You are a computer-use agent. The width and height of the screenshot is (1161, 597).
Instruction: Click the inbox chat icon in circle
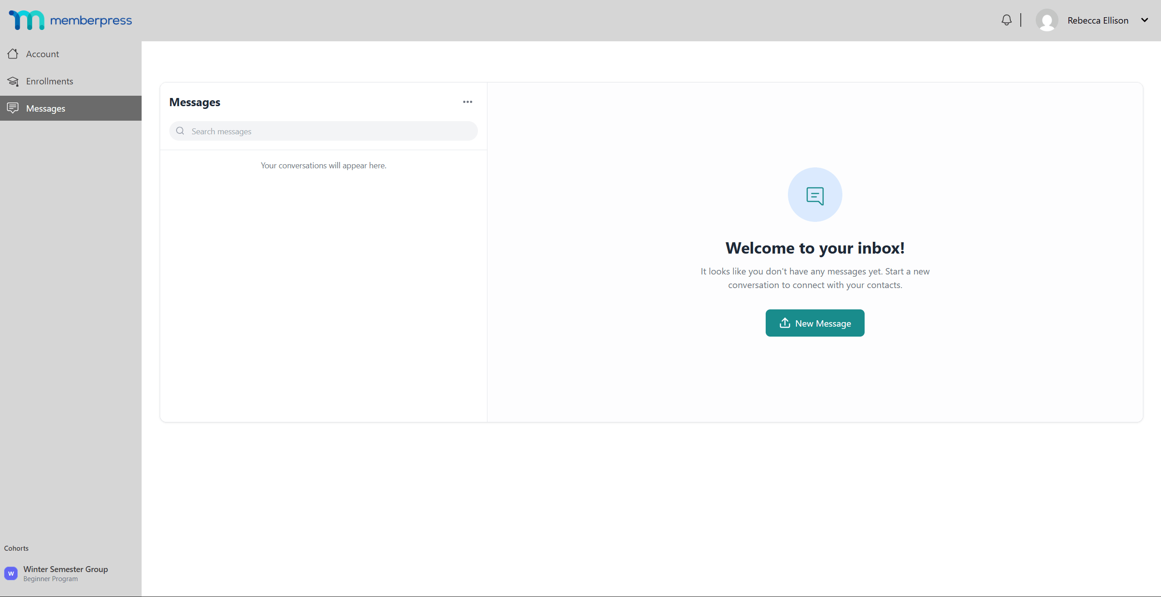(x=815, y=195)
